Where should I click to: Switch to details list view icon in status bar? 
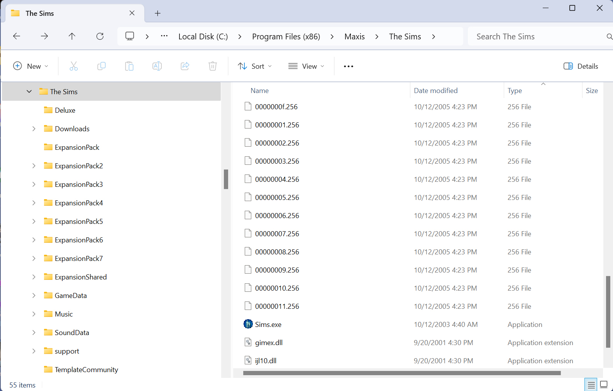coord(591,385)
